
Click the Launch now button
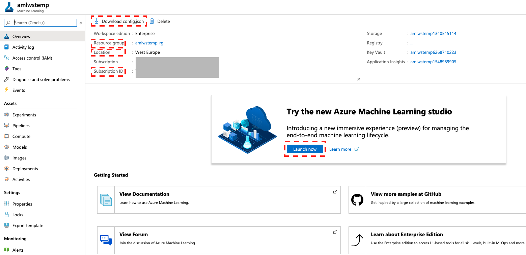tap(305, 149)
